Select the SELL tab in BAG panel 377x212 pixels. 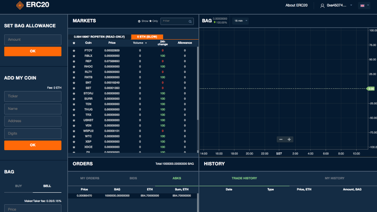point(47,186)
